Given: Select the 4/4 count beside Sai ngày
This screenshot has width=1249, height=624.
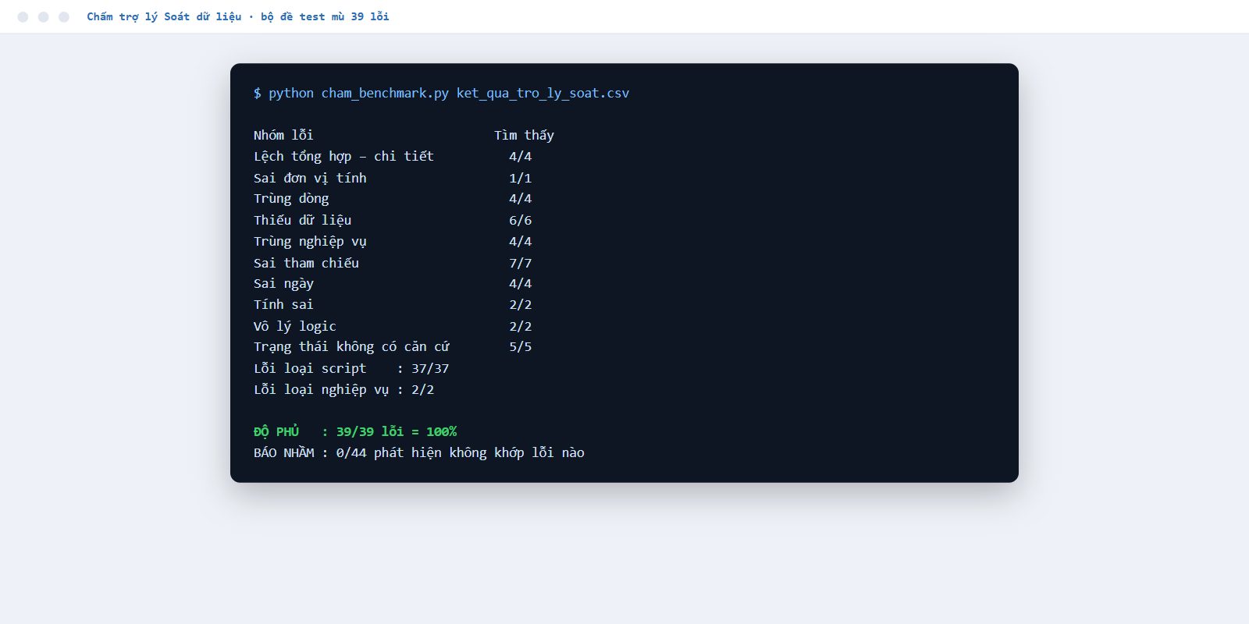Looking at the screenshot, I should 520,284.
